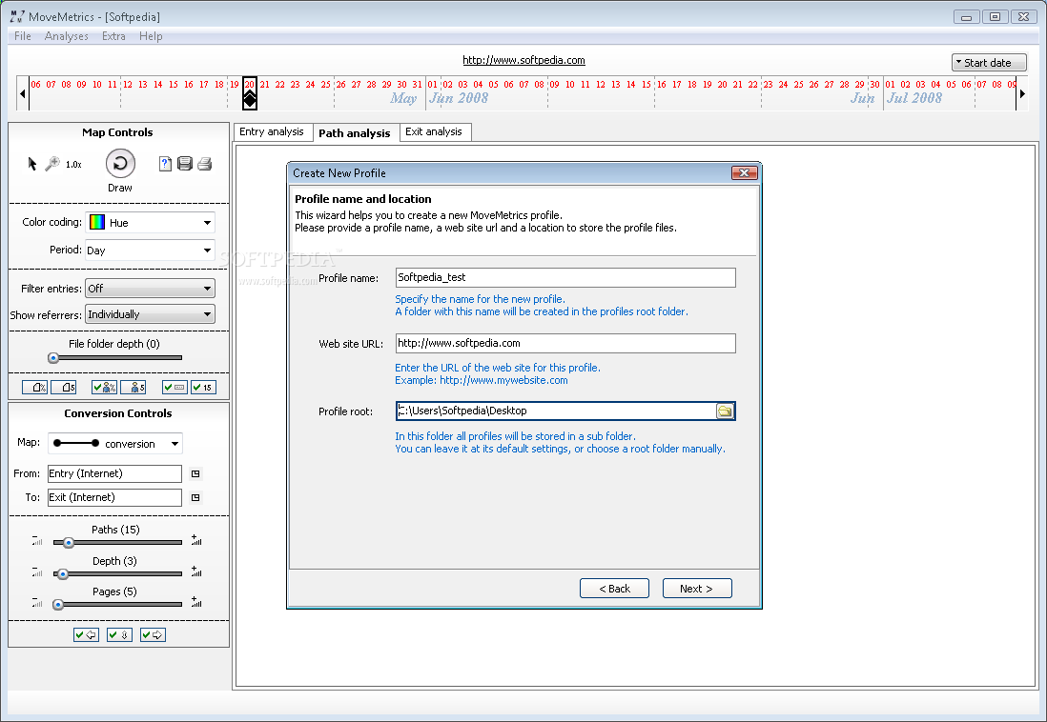Click the browse folder icon for Profile root
Image resolution: width=1047 pixels, height=722 pixels.
click(x=725, y=411)
